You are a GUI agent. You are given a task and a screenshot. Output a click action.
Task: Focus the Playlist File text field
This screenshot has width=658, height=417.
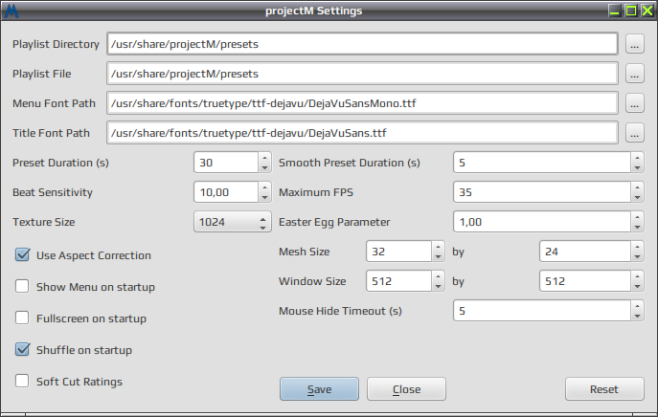[362, 74]
